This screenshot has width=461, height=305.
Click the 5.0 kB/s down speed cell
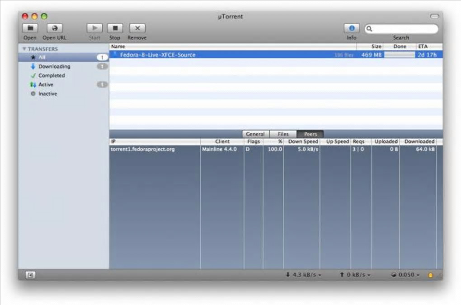pos(308,149)
